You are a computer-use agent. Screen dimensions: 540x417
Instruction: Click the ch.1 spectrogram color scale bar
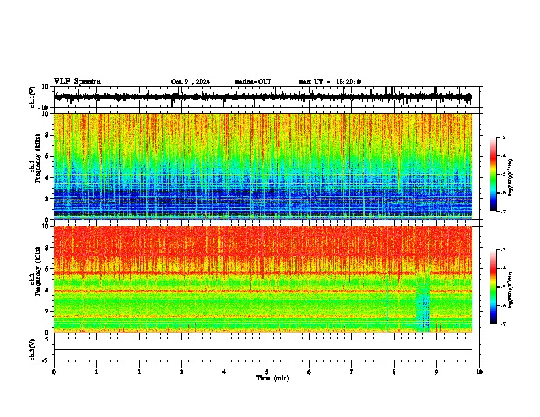click(x=493, y=174)
